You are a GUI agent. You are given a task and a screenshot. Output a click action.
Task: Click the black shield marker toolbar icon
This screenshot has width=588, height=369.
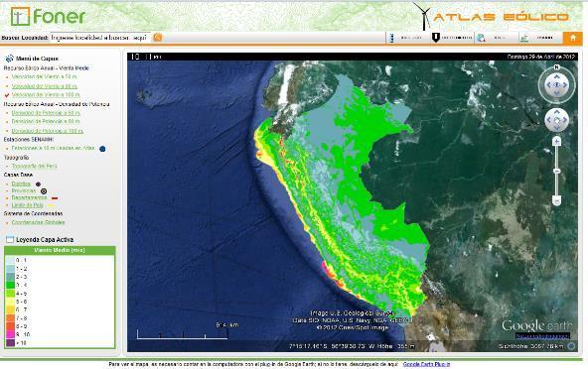tap(435, 38)
